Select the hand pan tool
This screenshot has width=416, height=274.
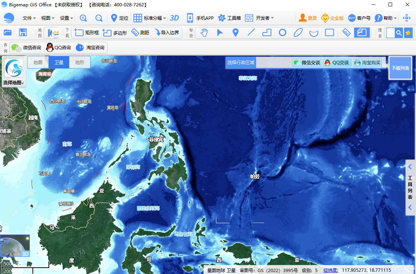pyautogui.click(x=204, y=33)
